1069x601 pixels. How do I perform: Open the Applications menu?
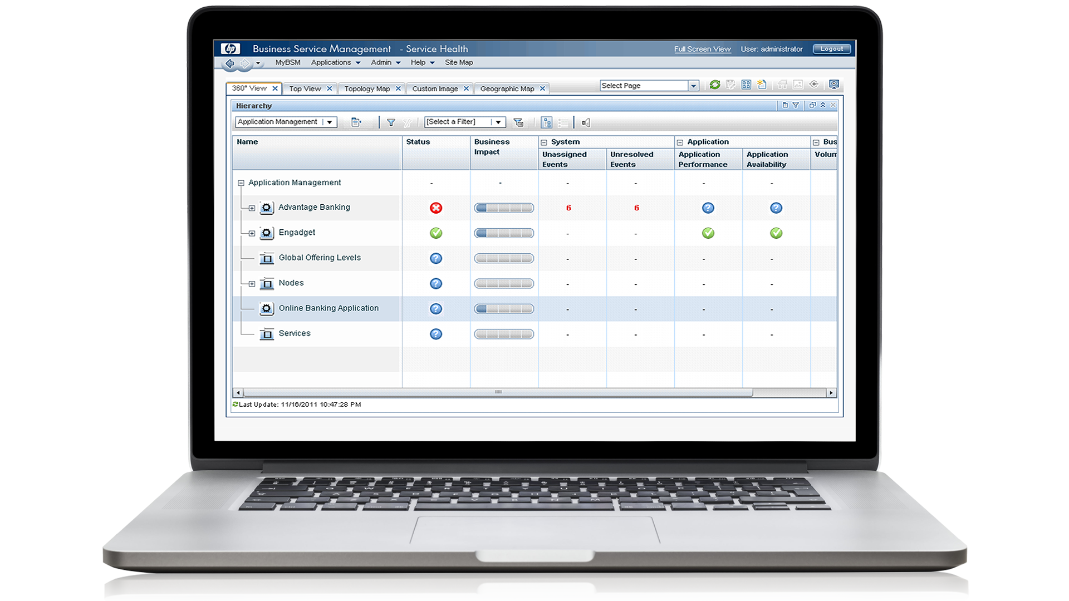336,62
